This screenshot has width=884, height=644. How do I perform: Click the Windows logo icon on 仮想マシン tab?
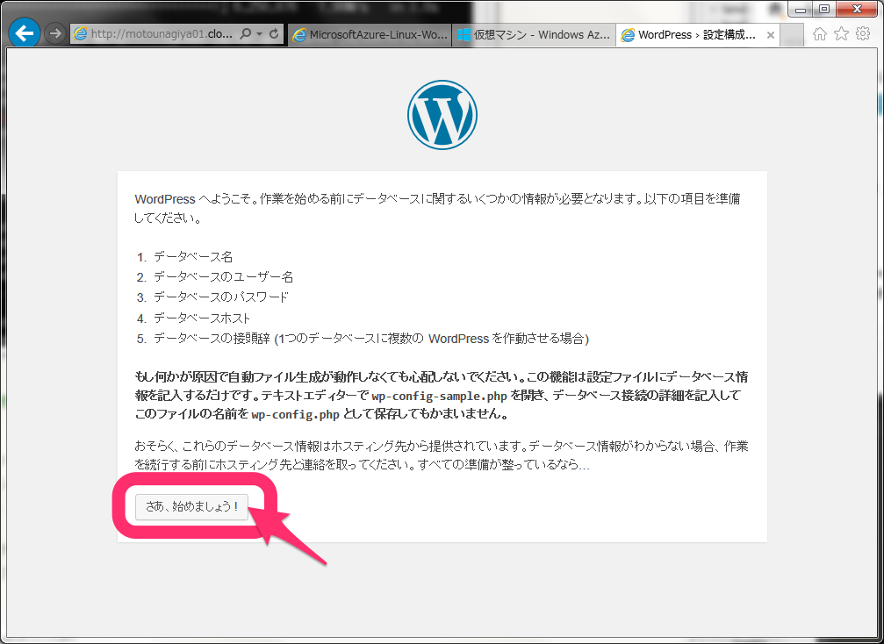464,35
